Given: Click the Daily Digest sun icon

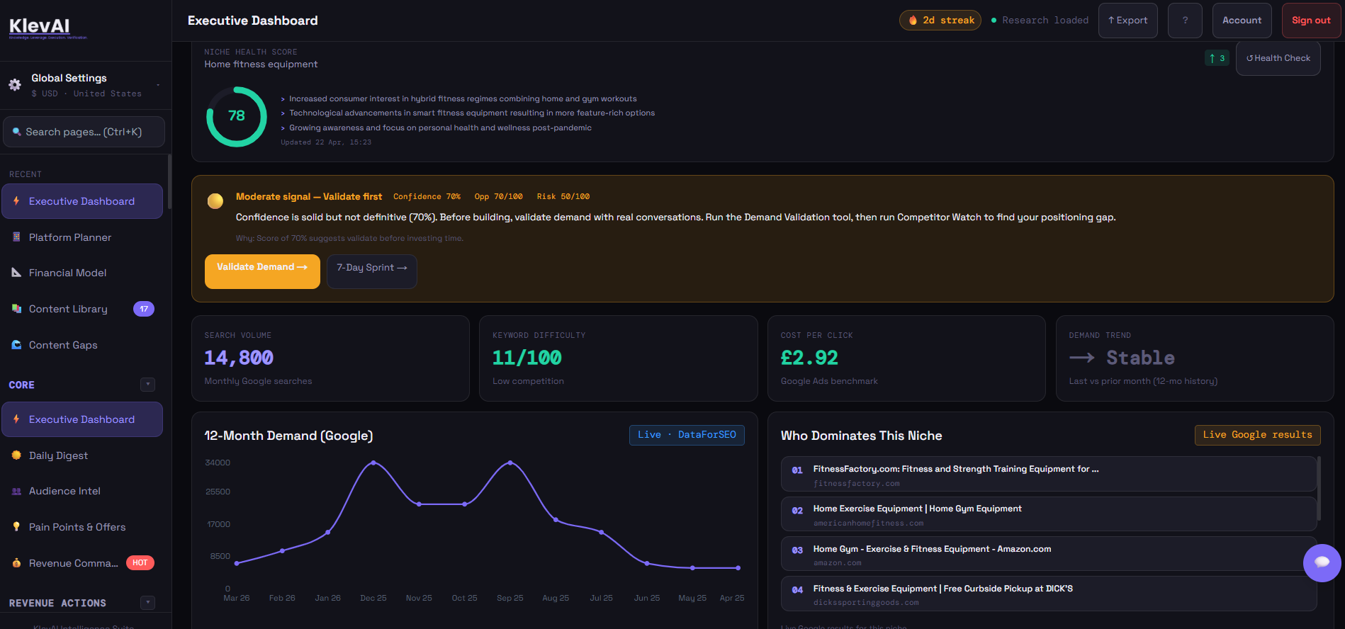Looking at the screenshot, I should [x=16, y=455].
